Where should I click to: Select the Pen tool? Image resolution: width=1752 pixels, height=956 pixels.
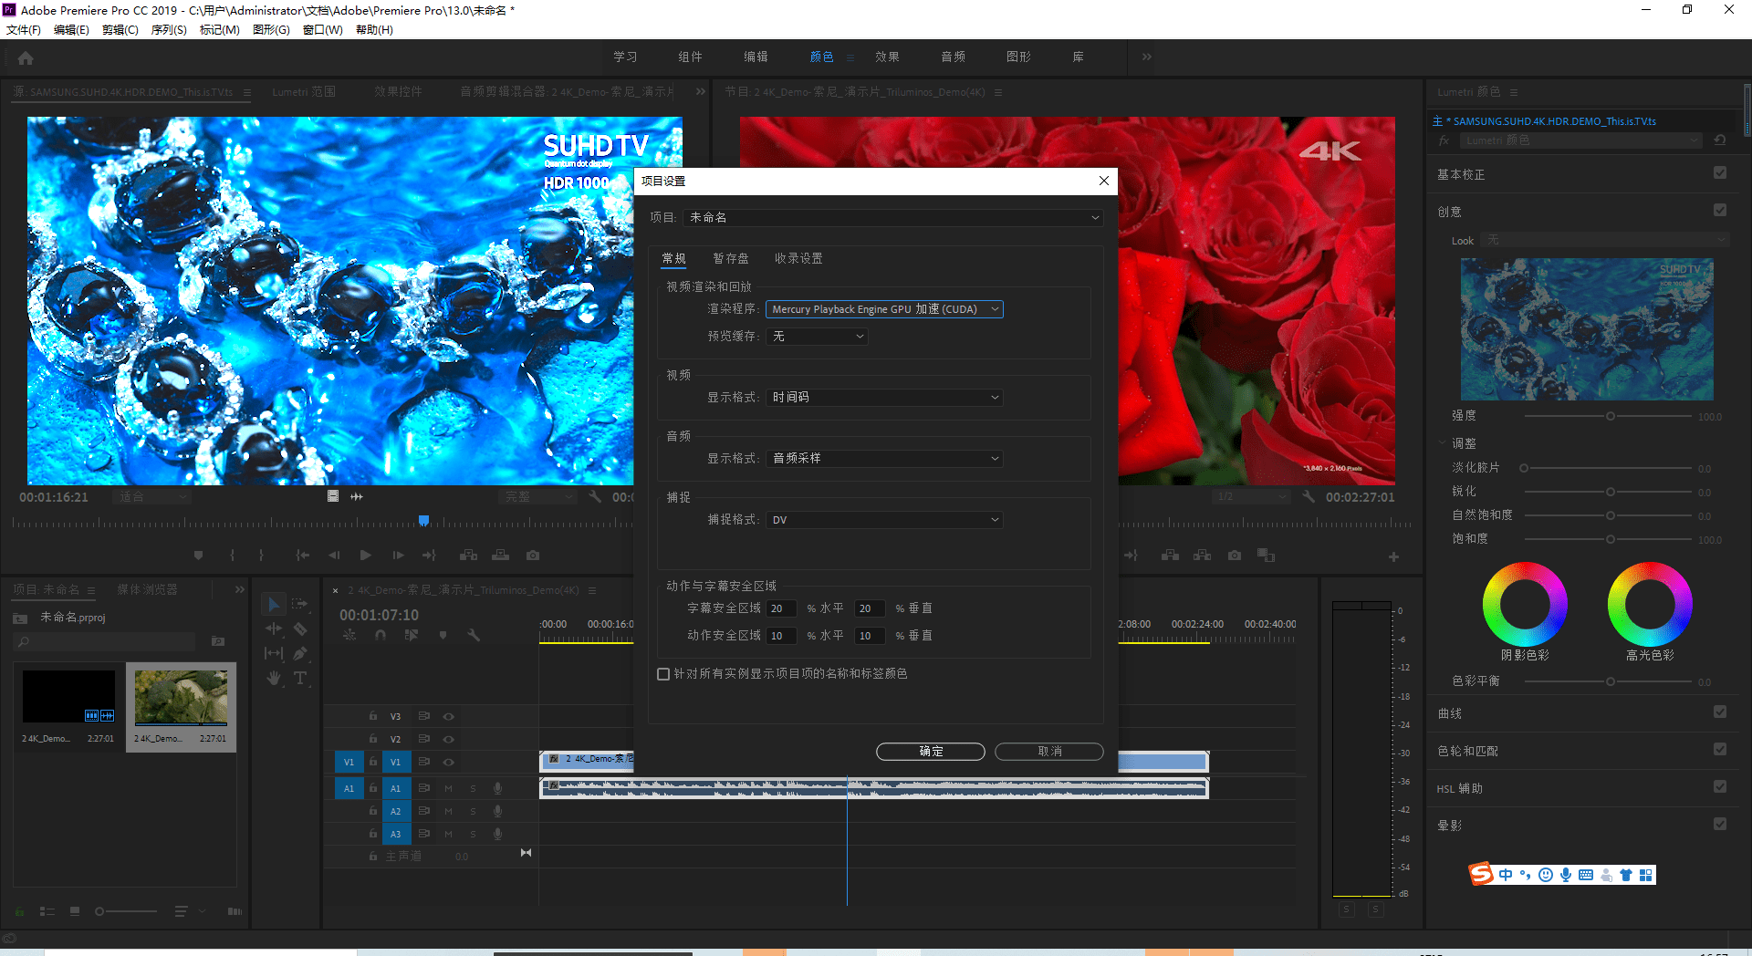300,653
